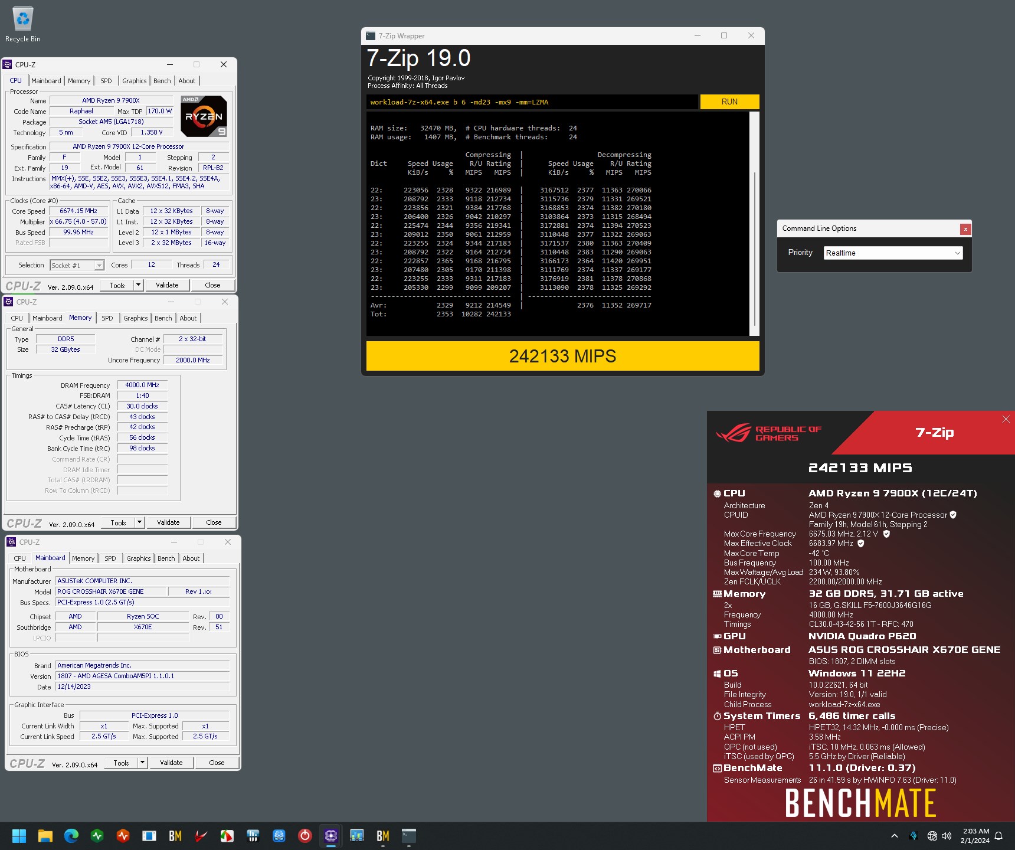Screen dimensions: 1015x850
Task: Click the running BenchMate BM icon beside the terminal
Action: (x=383, y=836)
